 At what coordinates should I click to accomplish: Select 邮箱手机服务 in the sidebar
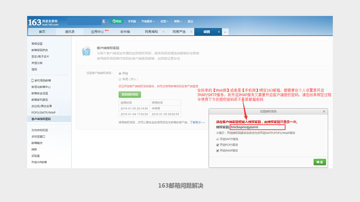pyautogui.click(x=40, y=100)
